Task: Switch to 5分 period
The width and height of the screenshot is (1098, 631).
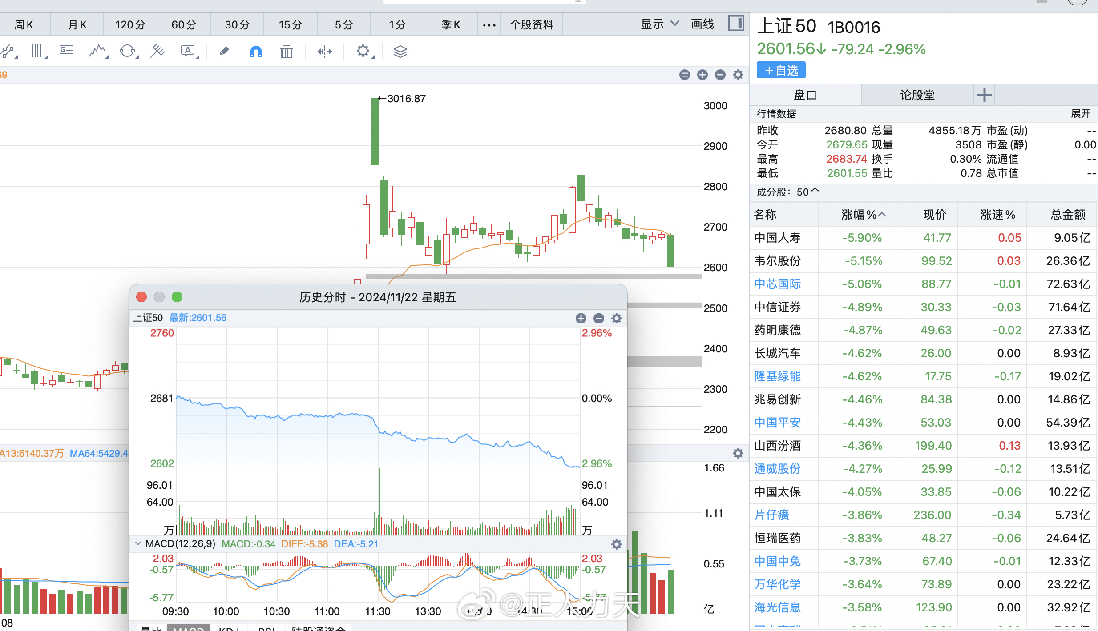Action: pos(344,24)
